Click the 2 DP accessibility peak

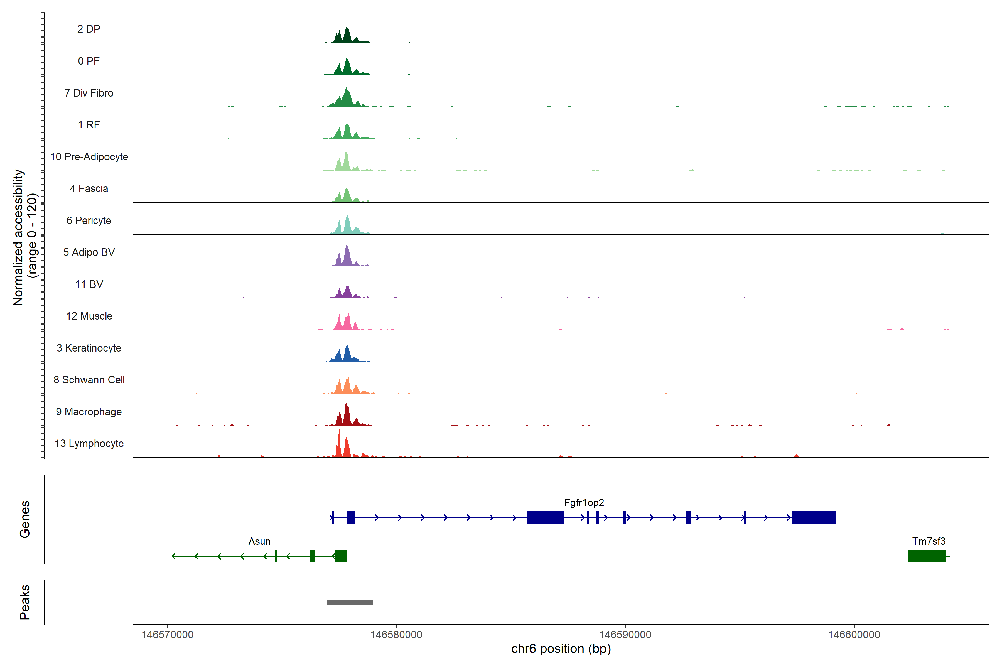tap(347, 37)
